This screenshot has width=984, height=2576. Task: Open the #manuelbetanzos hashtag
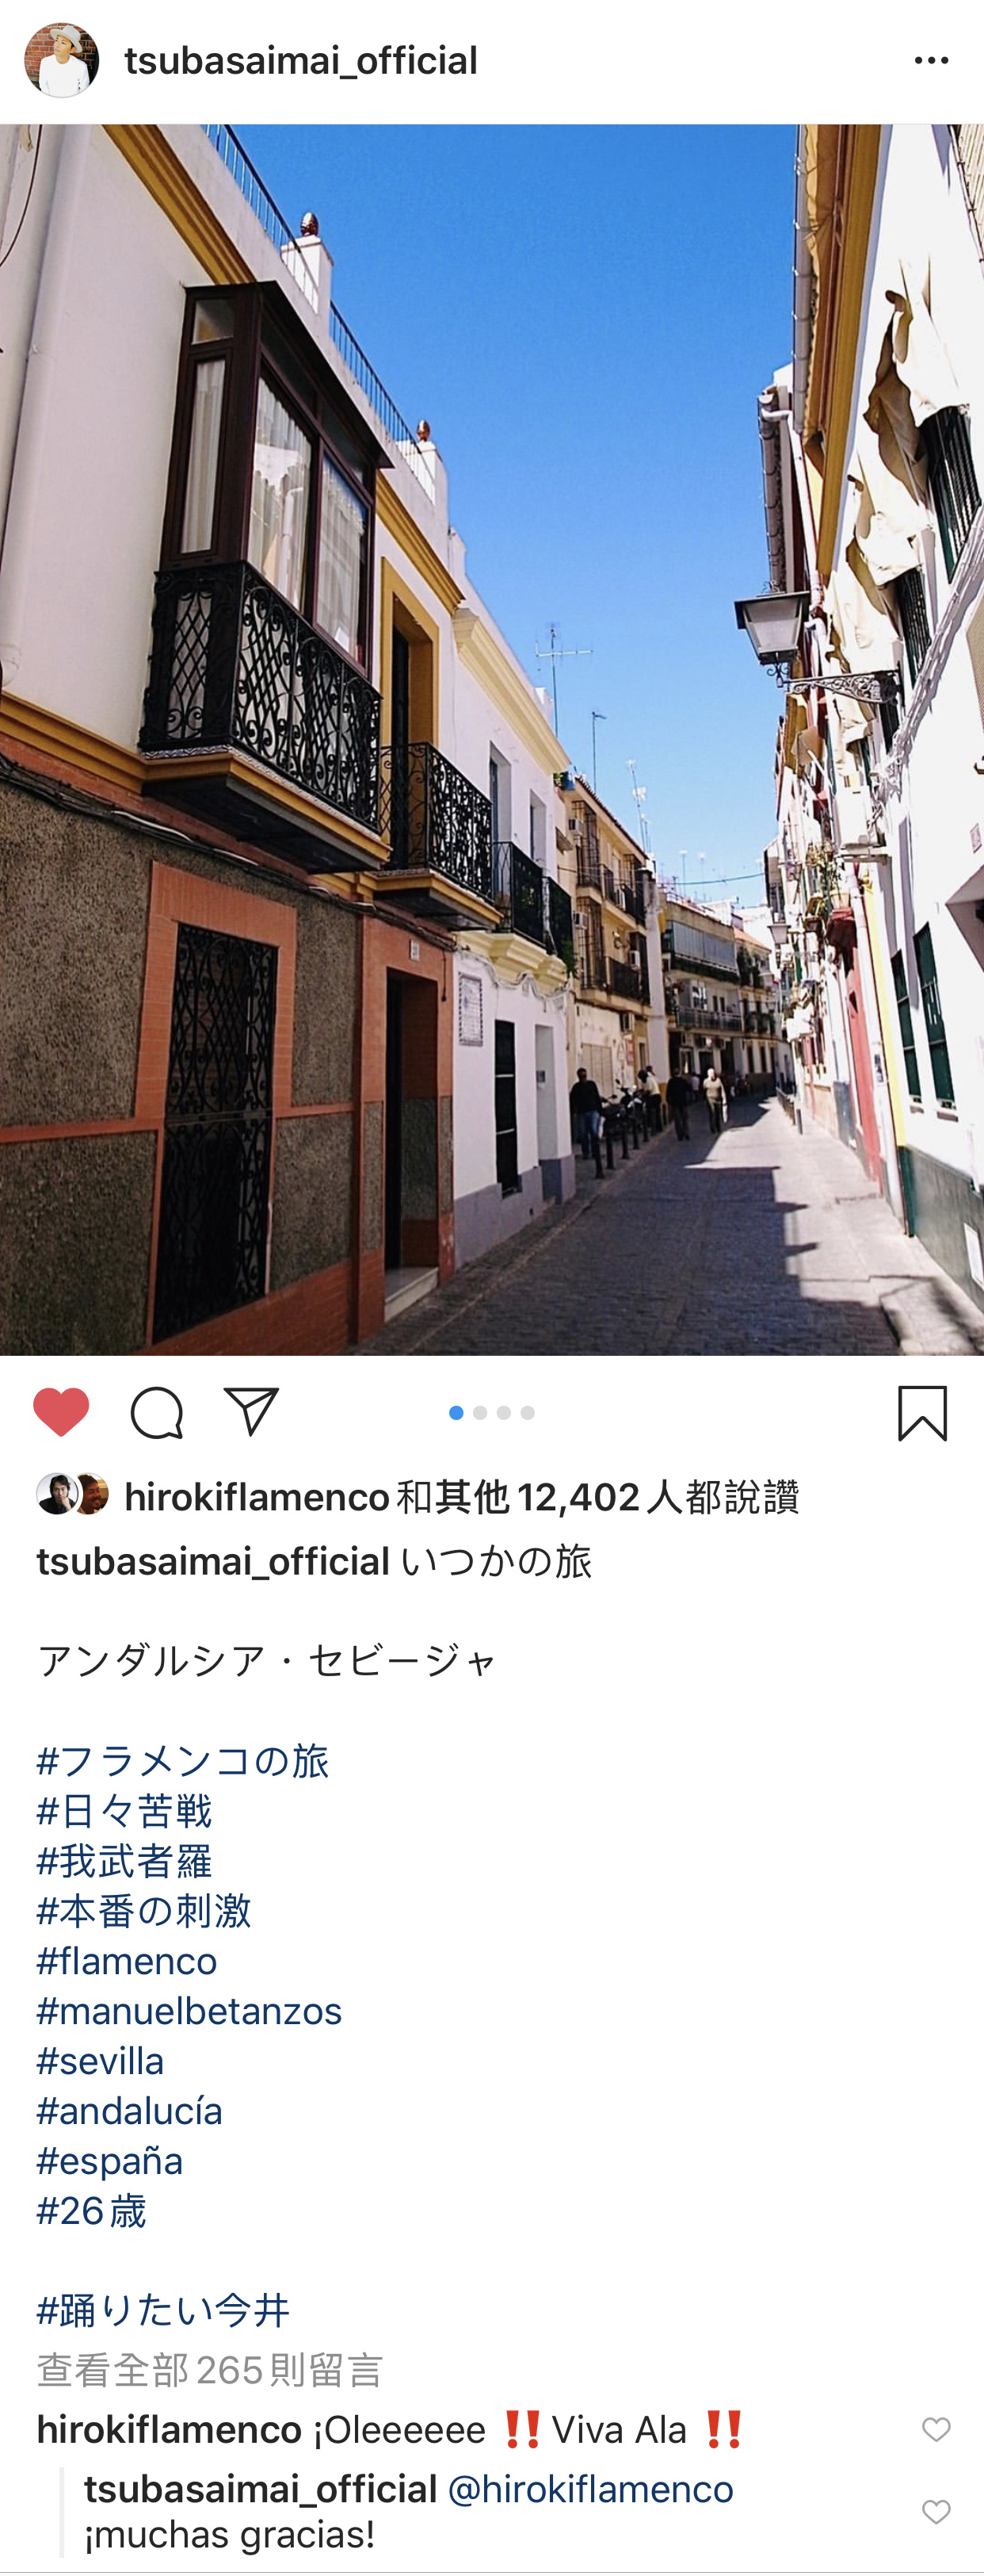(190, 2011)
